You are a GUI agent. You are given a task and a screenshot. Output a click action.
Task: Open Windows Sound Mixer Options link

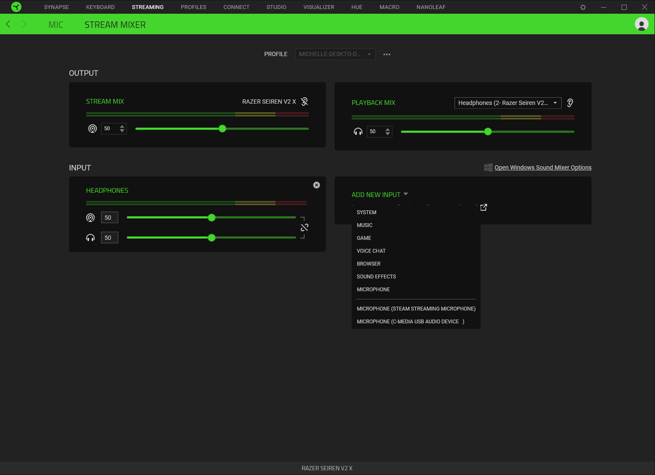tap(543, 168)
